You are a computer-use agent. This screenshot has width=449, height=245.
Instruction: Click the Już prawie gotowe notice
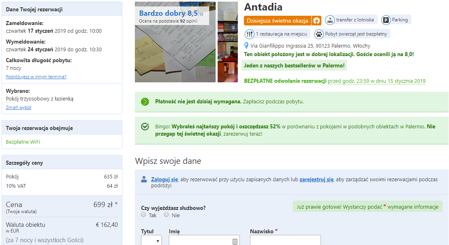point(367,207)
